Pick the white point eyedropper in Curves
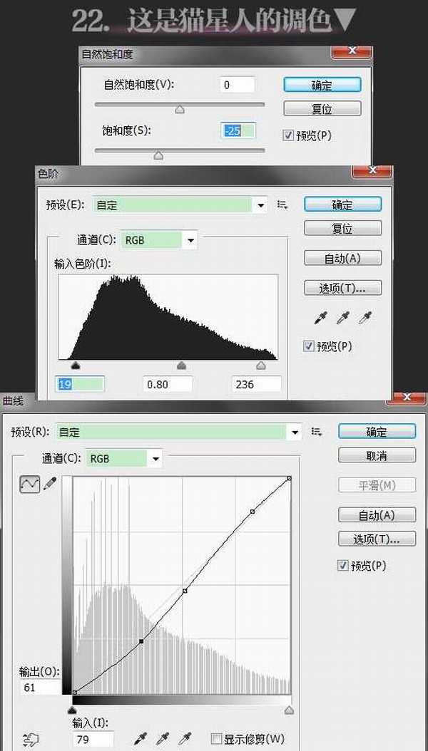Viewport: 428px width, 751px height. click(188, 738)
